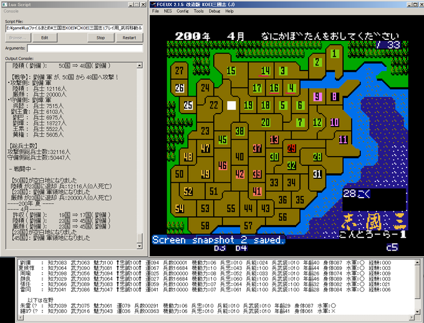Select province 46 on the map

(222, 166)
